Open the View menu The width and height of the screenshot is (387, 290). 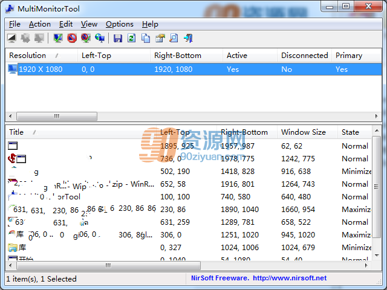(89, 24)
